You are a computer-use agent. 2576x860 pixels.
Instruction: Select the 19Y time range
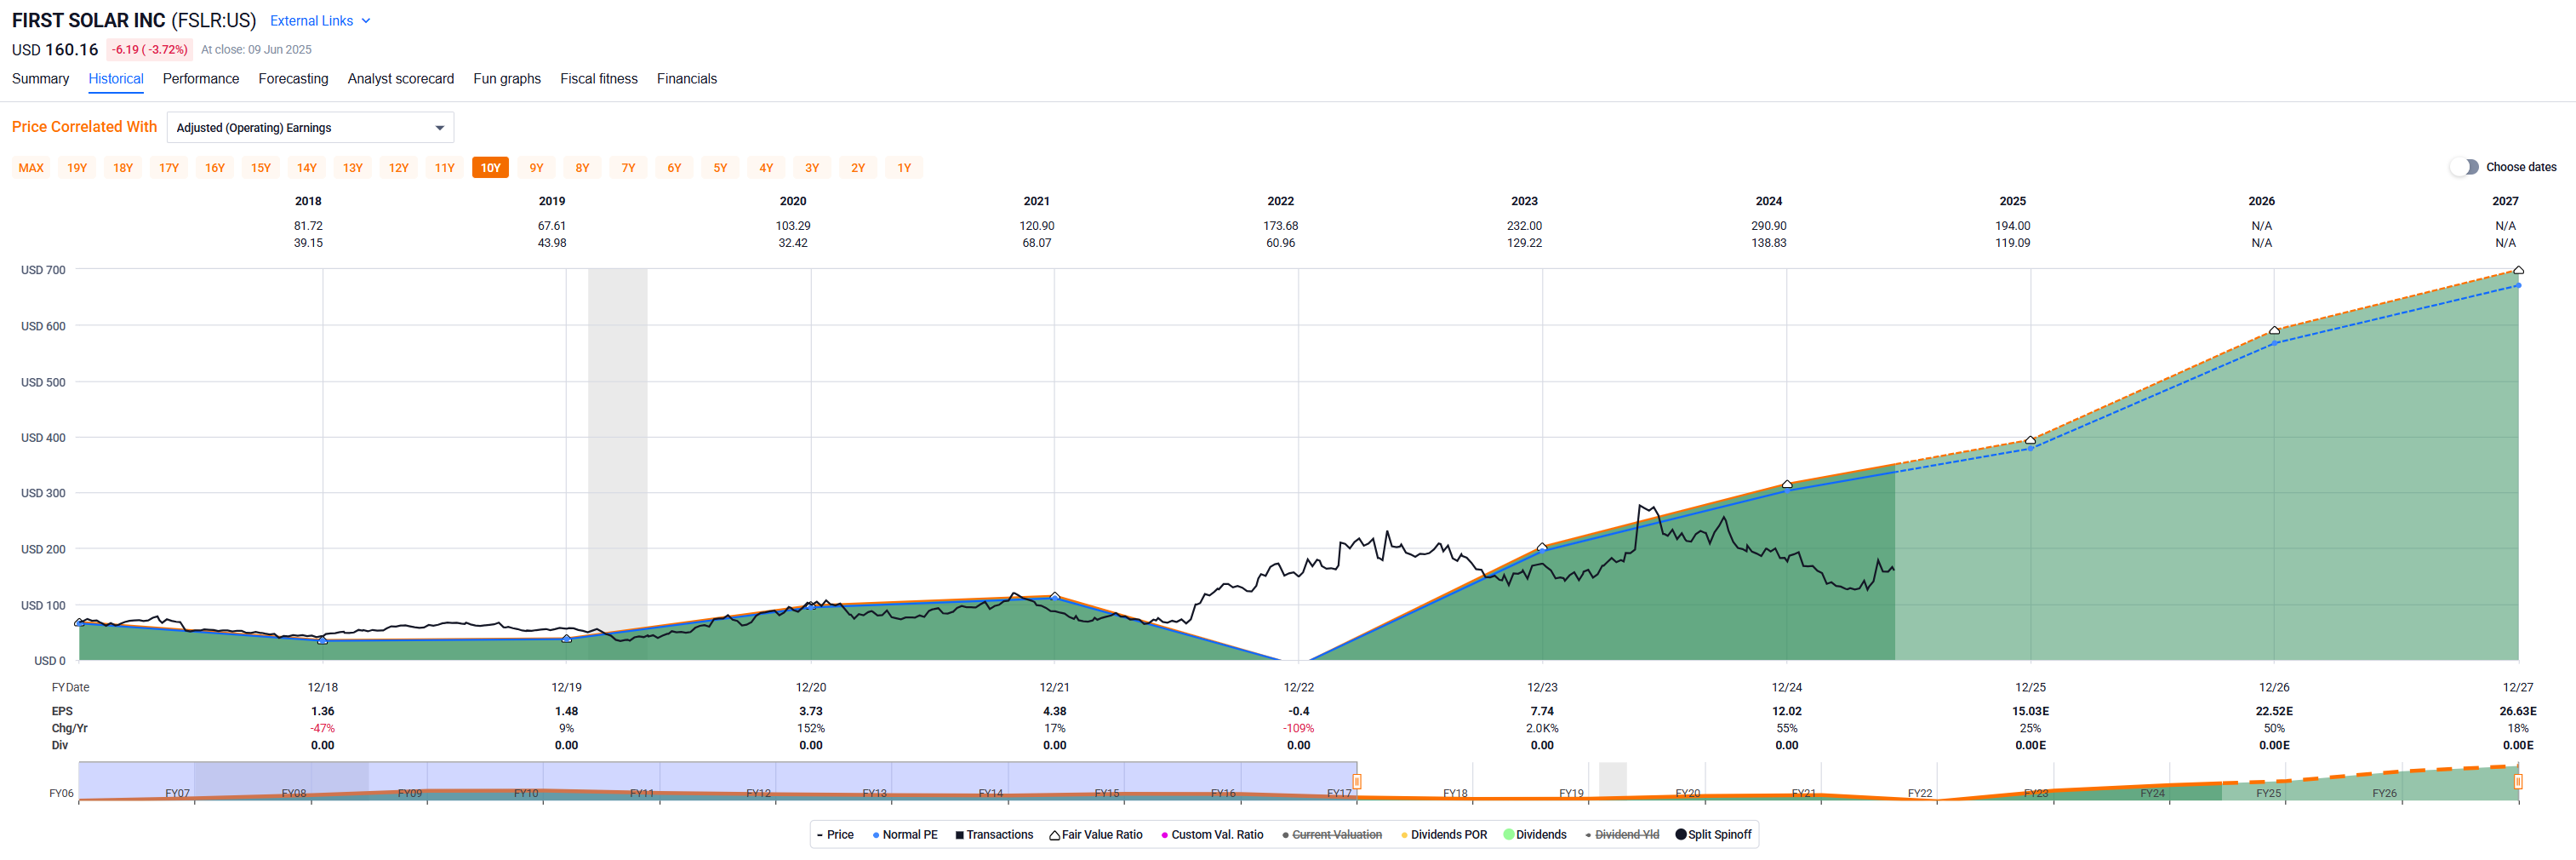tap(77, 168)
